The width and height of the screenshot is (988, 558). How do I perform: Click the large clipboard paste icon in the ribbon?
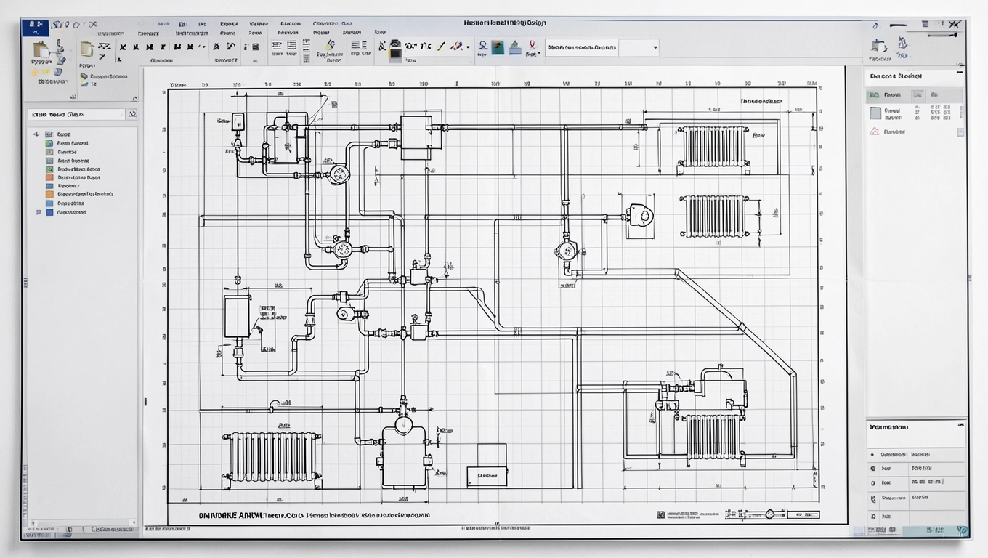click(41, 51)
